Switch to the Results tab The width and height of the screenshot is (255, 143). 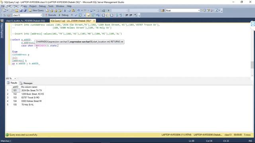(x=12, y=83)
